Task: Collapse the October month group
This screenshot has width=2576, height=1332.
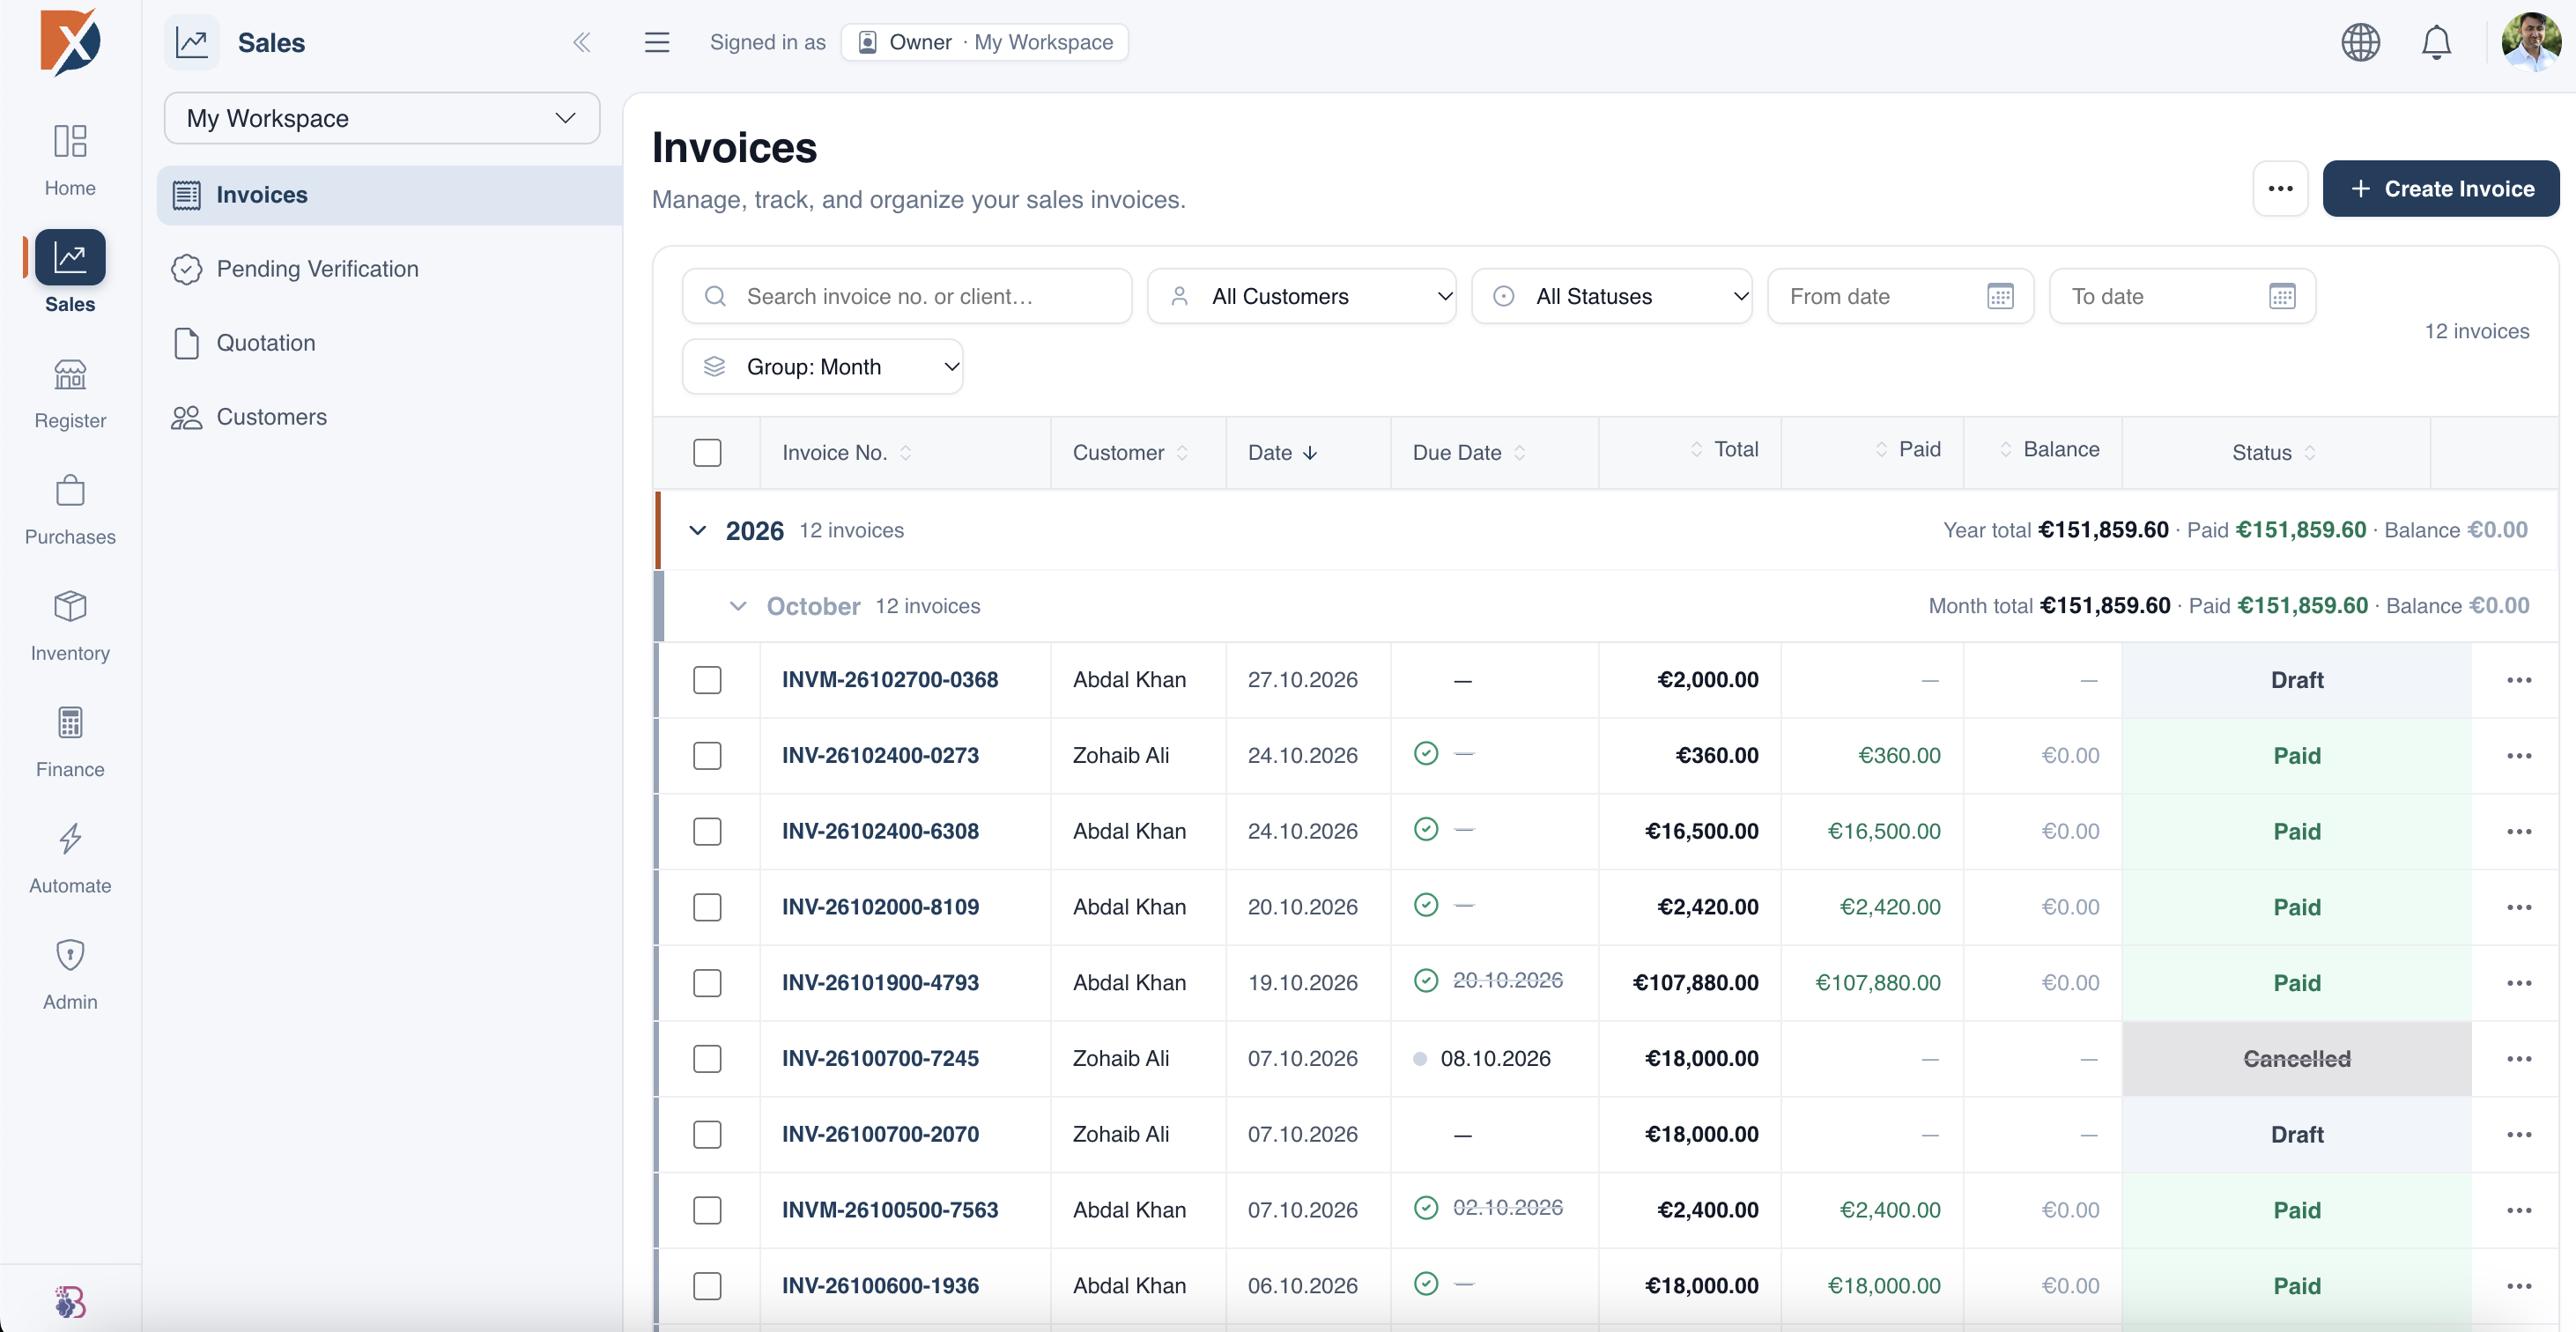Action: click(738, 606)
